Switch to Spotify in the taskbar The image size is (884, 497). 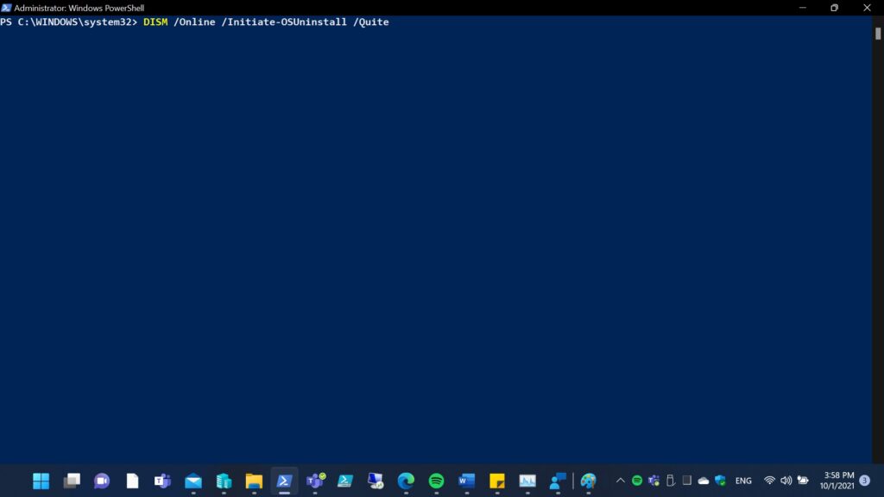(x=436, y=481)
